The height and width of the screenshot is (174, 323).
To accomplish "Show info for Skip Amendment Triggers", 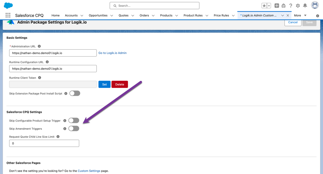I will (65, 129).
